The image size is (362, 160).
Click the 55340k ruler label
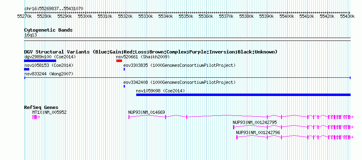(x=166, y=16)
